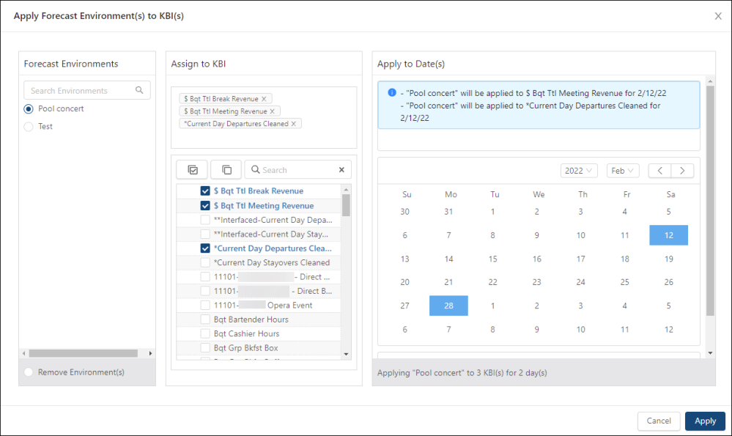Click the left arrow of the environments scrollbar

(23, 353)
